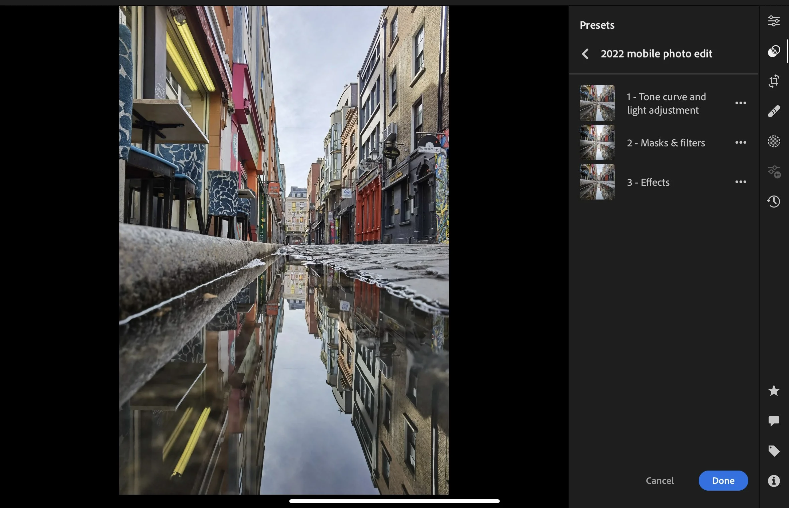
Task: Click the Previous edits sliders icon
Action: coord(774,172)
